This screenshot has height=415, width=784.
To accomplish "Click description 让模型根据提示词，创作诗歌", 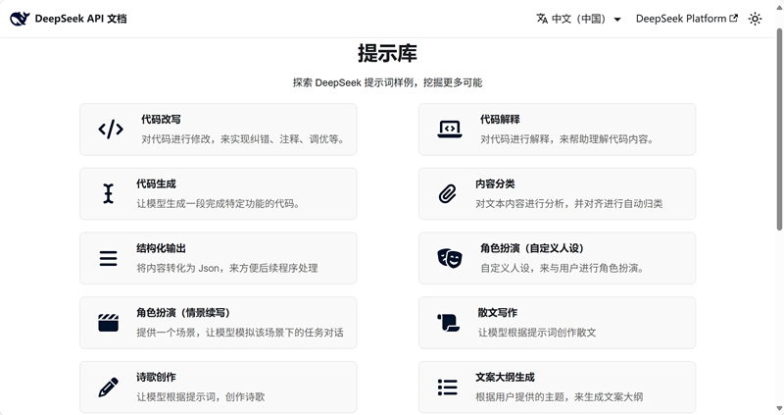I will coord(201,397).
